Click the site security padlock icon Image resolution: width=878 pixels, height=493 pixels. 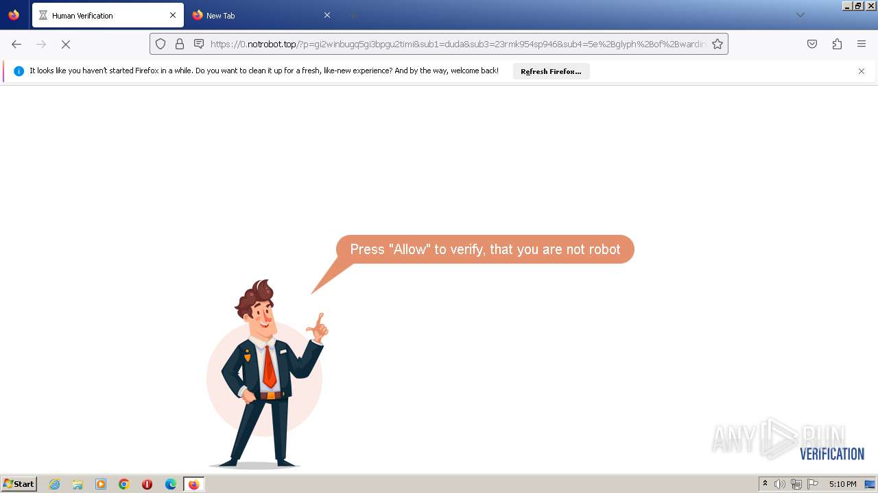180,44
